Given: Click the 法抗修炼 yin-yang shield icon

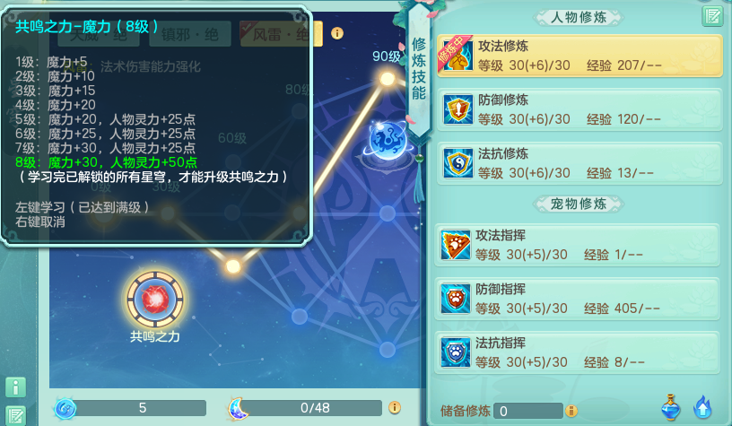Looking at the screenshot, I should click(457, 163).
